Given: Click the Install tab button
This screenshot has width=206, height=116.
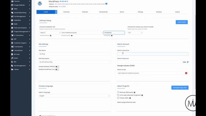Looking at the screenshot, I should pyautogui.click(x=46, y=12).
